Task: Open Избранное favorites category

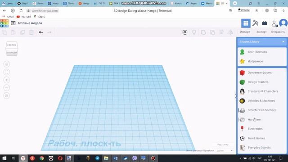Action: [262, 61]
